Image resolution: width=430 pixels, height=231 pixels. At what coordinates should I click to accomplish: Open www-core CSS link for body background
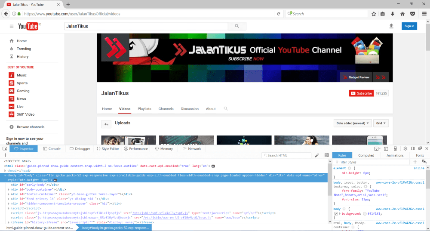point(400,209)
